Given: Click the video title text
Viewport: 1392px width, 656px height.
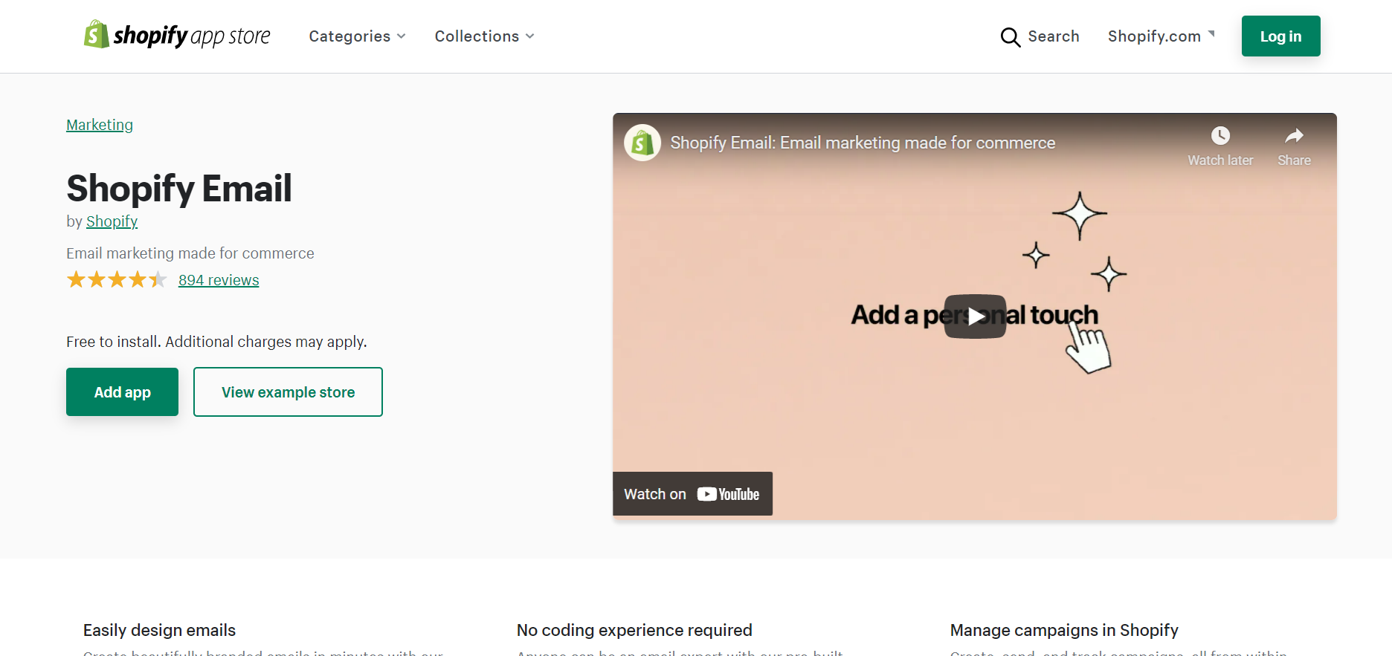Looking at the screenshot, I should pos(863,143).
